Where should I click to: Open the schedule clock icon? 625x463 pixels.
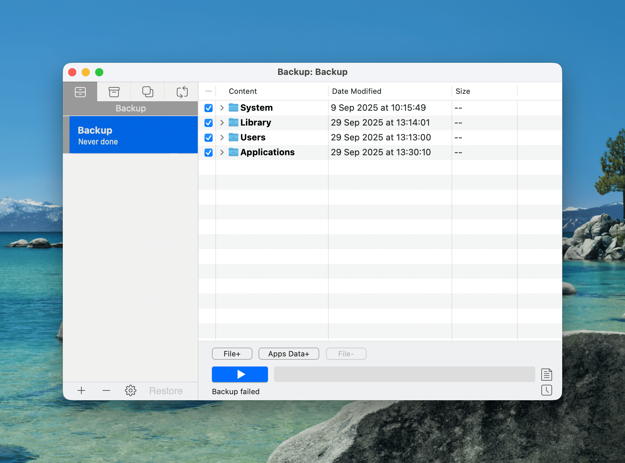pyautogui.click(x=546, y=390)
